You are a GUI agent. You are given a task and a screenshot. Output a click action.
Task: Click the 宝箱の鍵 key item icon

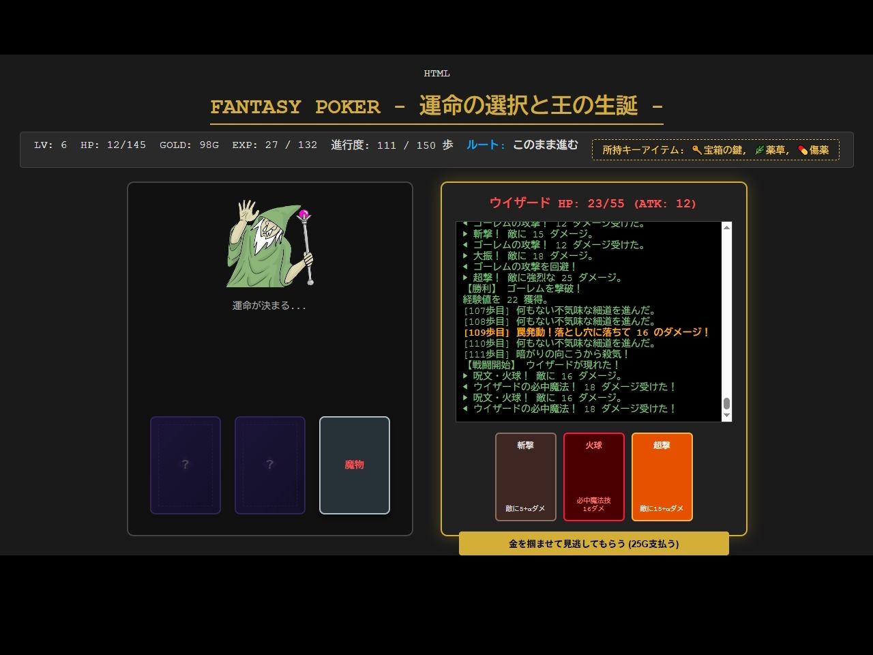tap(697, 150)
